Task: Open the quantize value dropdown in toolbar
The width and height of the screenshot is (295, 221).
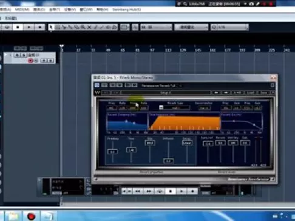Action: tap(229, 27)
